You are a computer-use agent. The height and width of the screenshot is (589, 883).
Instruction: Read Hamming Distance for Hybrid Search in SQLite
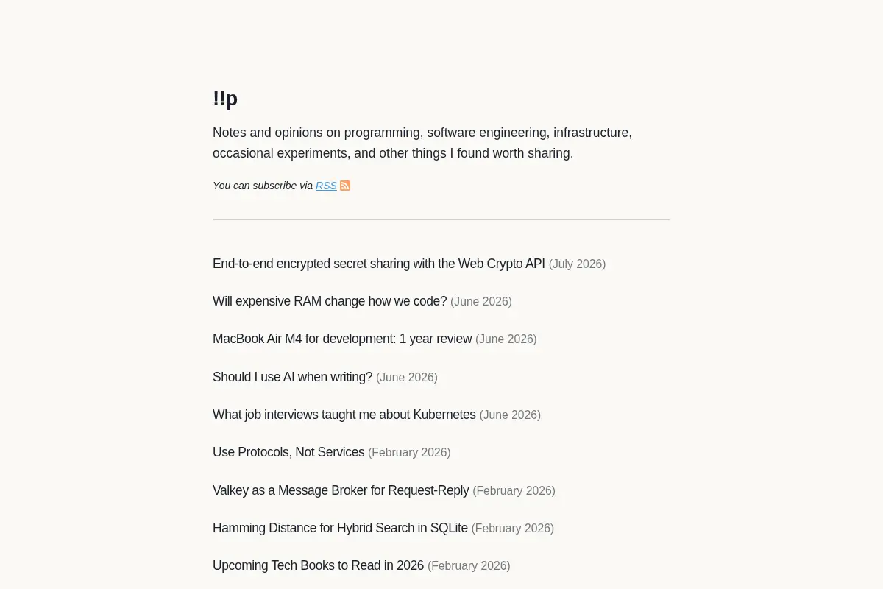click(340, 528)
